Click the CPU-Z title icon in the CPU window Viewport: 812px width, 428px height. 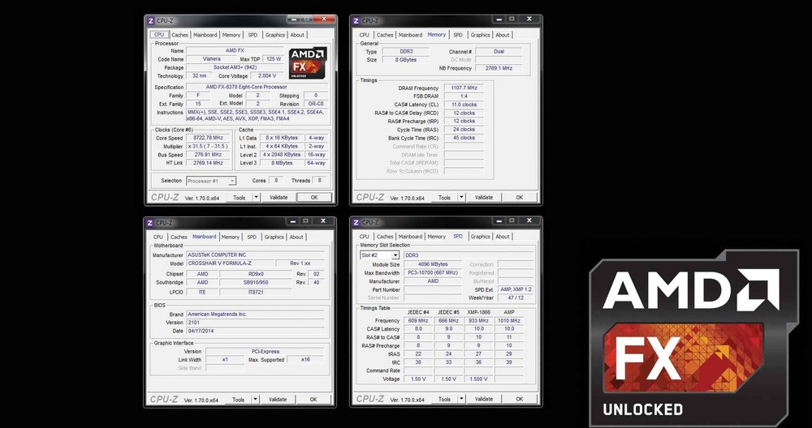tap(151, 21)
